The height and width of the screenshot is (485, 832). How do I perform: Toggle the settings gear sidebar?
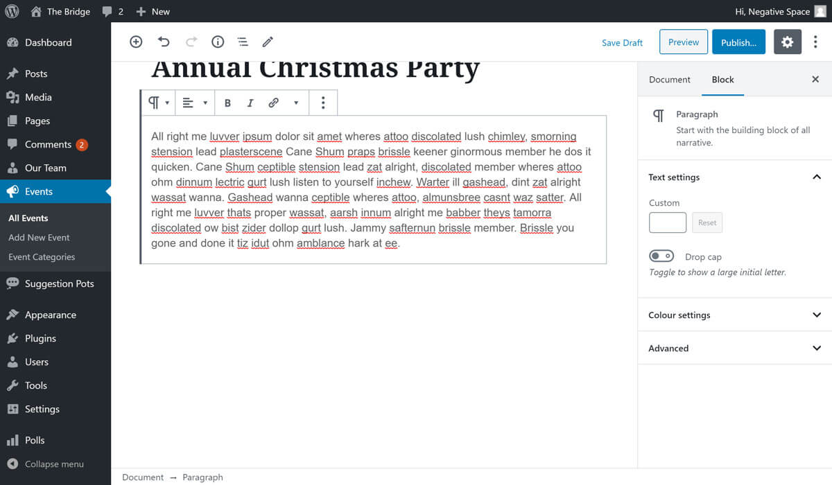pos(787,42)
